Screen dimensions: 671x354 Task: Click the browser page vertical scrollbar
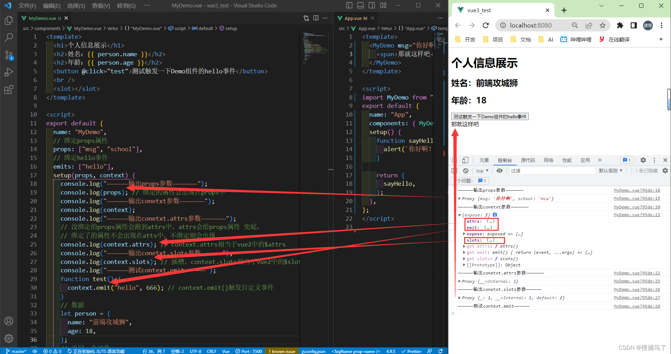tap(669, 99)
